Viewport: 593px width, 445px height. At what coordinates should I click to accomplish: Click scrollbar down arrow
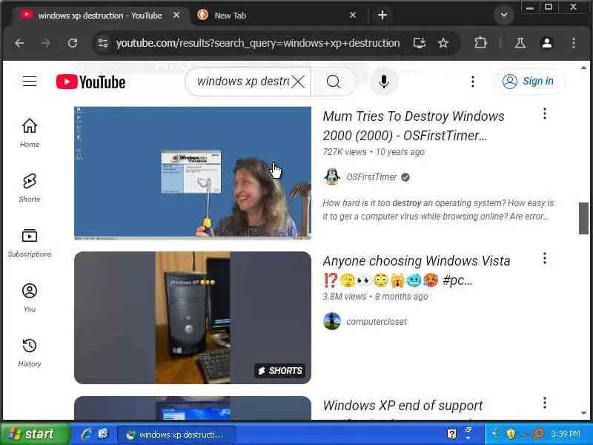pos(583,413)
